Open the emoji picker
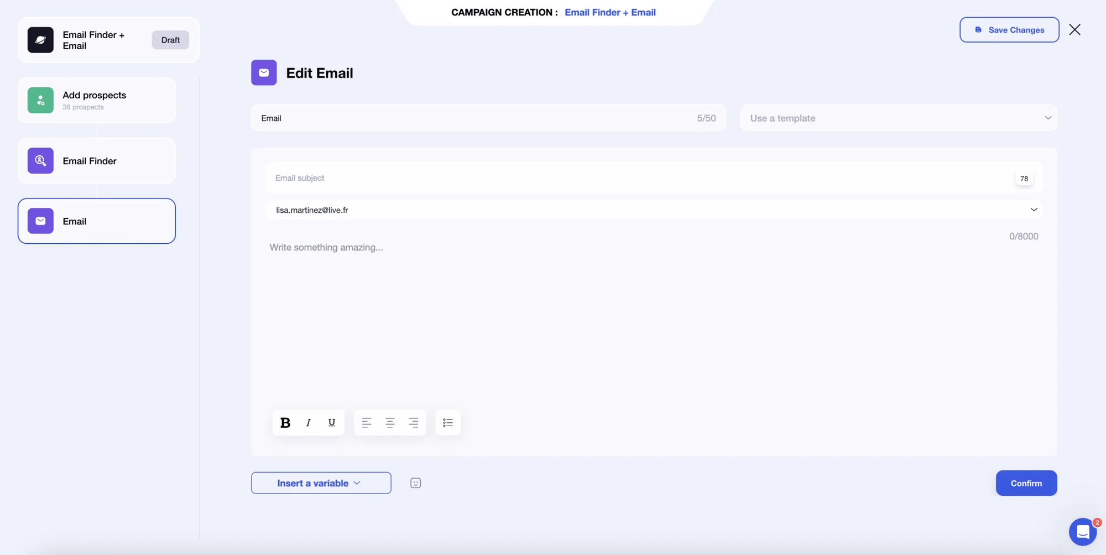This screenshot has height=555, width=1106. point(416,483)
